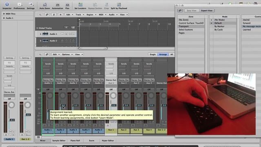Image resolution: width=261 pixels, height=147 pixels.
Task: Open the Sample Editor tab
Action: 59,140
